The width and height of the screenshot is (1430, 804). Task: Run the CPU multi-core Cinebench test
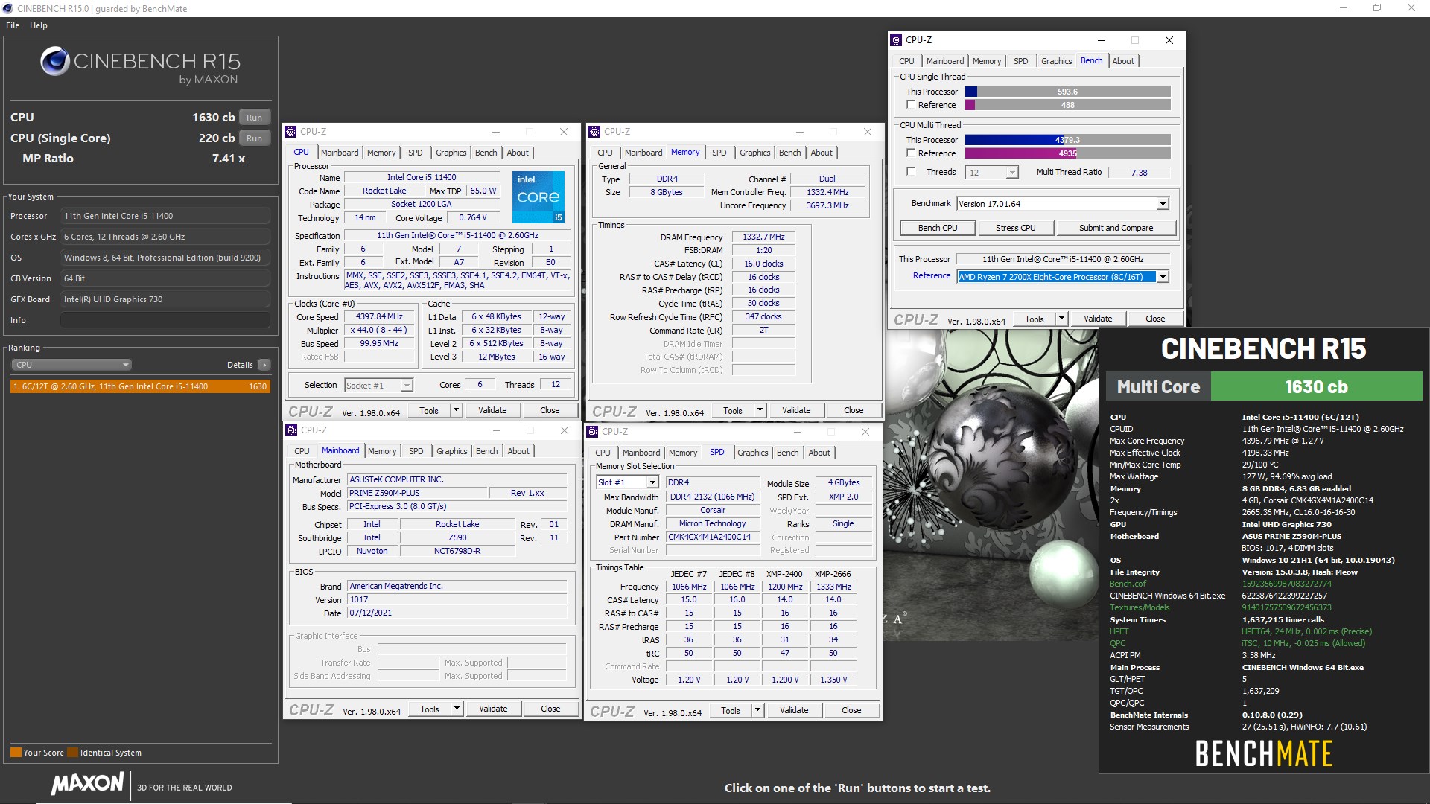(x=255, y=118)
